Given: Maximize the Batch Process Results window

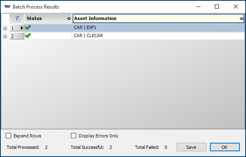Looking at the screenshot, I should point(217,7).
